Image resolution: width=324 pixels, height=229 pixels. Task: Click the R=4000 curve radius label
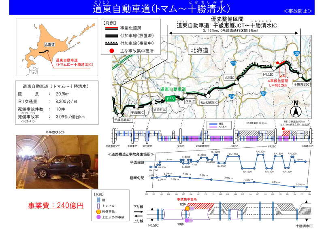click(211, 162)
